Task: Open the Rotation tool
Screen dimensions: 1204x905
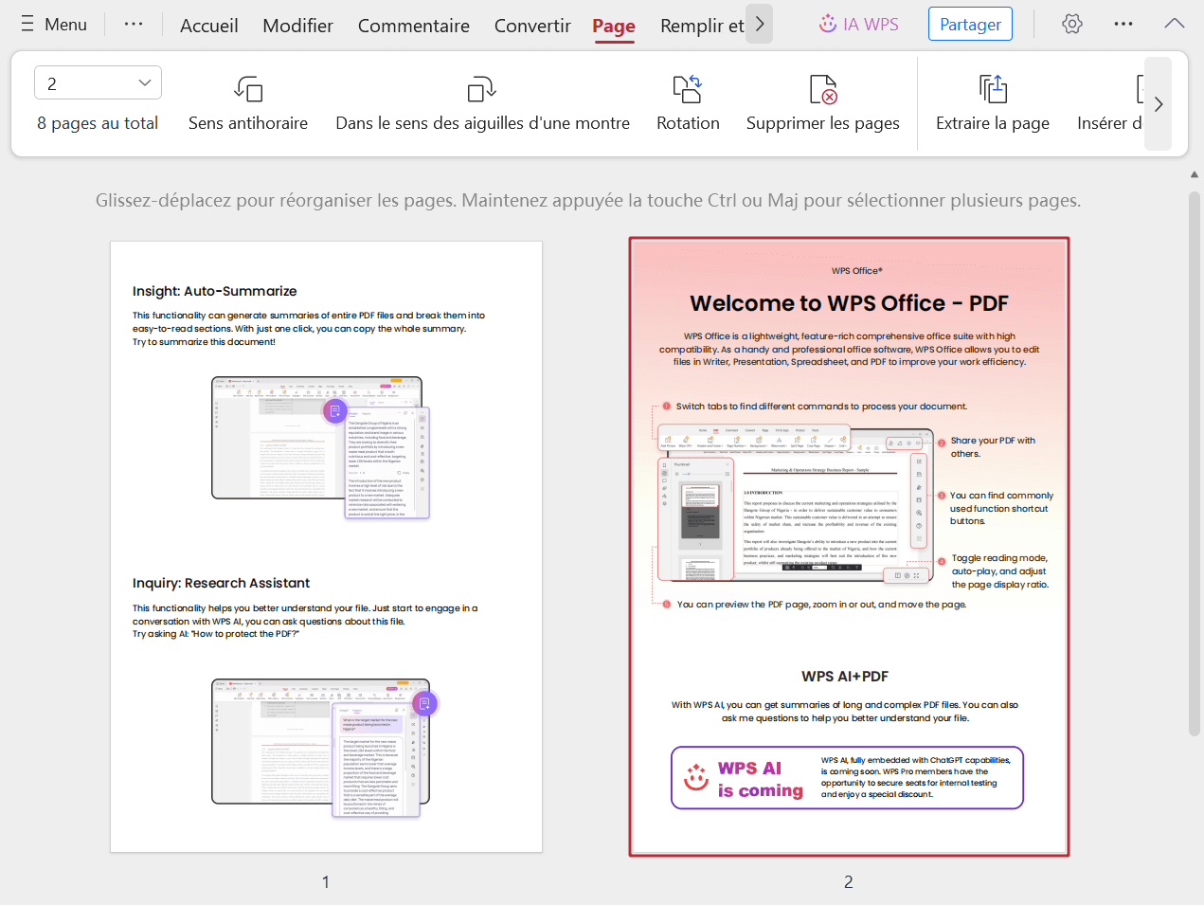Action: point(688,102)
